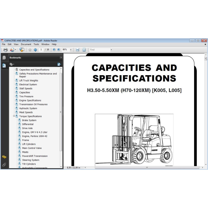Click the fit width scrolling icon

point(78,50)
